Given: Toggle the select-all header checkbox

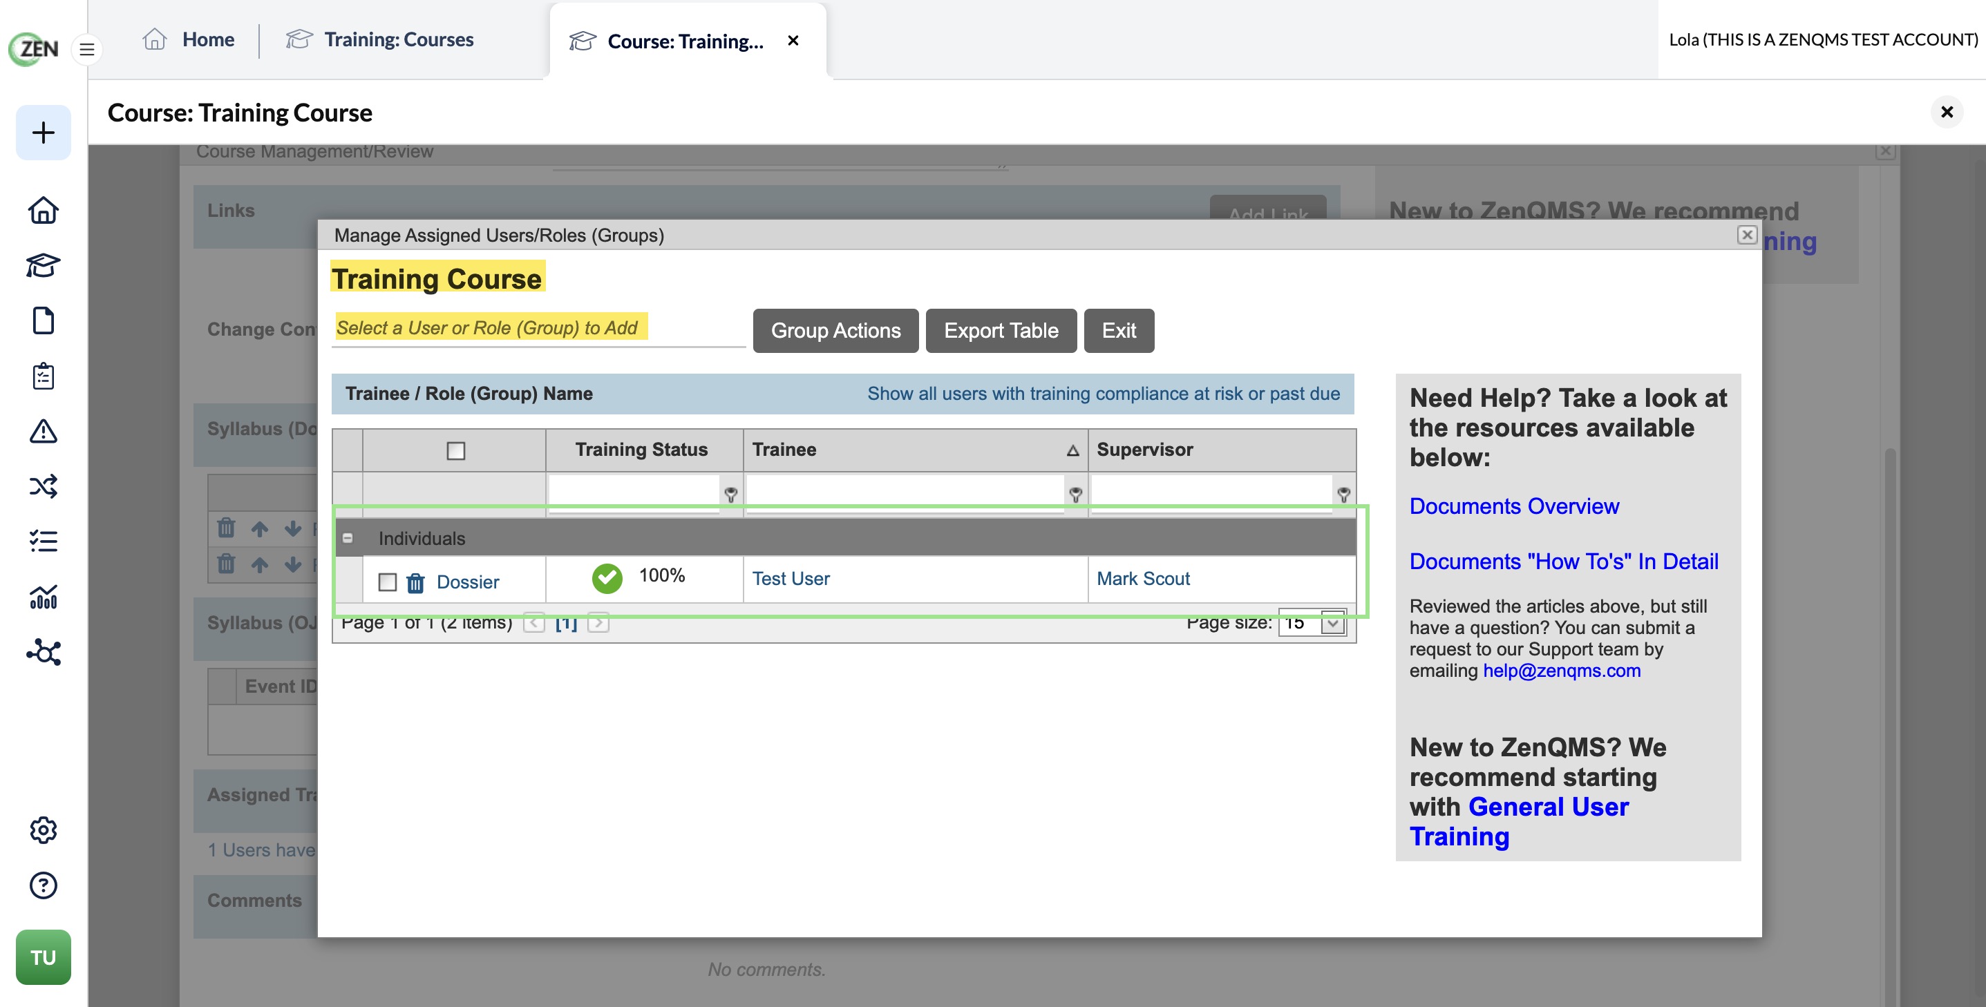Looking at the screenshot, I should point(455,451).
